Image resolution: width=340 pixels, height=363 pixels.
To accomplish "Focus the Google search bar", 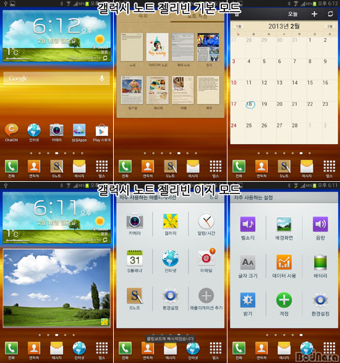I will (56, 79).
